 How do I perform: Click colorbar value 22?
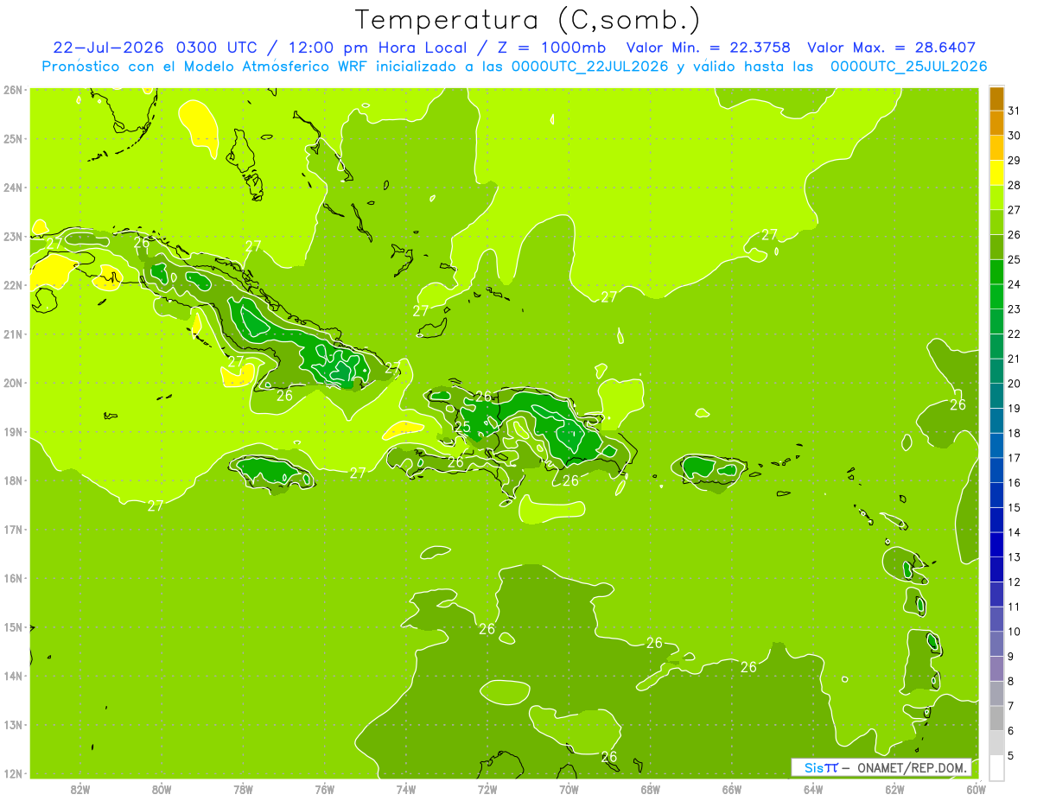[x=1014, y=334]
